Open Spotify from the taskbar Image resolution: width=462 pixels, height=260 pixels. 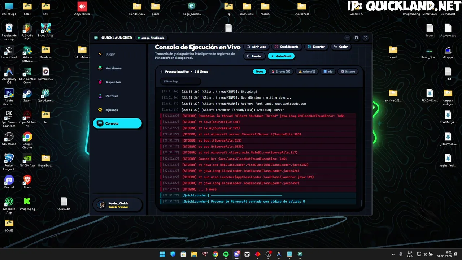(x=226, y=254)
